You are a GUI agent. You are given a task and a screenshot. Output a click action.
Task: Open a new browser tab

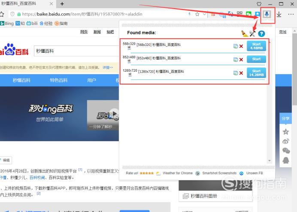point(62,4)
